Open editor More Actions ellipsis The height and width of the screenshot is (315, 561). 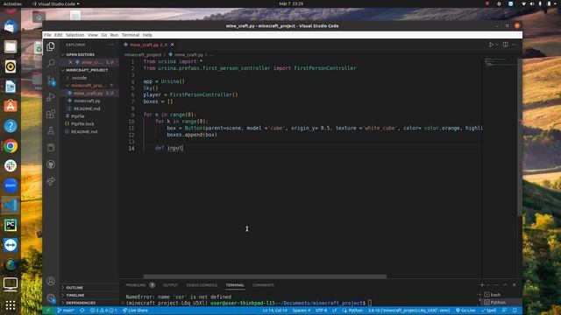point(515,45)
